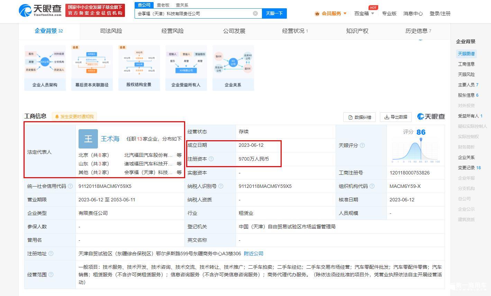Click the 北汽福田汽车股份有… company entry
This screenshot has height=296, width=491.
click(x=148, y=155)
